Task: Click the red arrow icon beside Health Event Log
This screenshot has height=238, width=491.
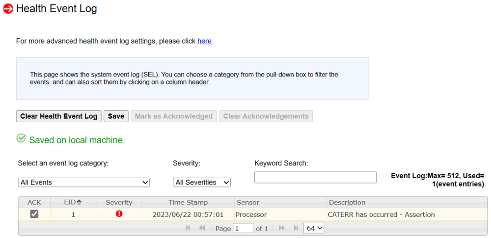Action: (x=8, y=9)
